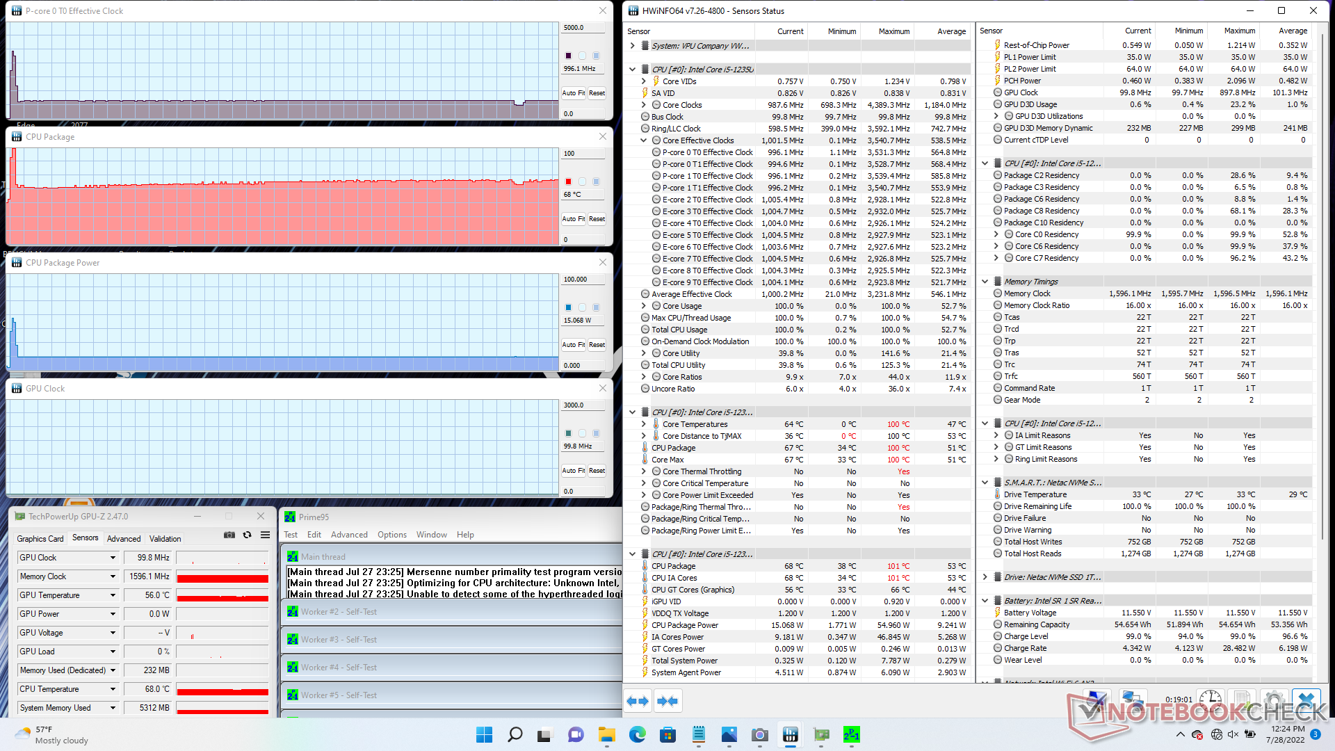Click Auto Fit in GPU Clock graph window
This screenshot has height=751, width=1335.
[x=574, y=470]
